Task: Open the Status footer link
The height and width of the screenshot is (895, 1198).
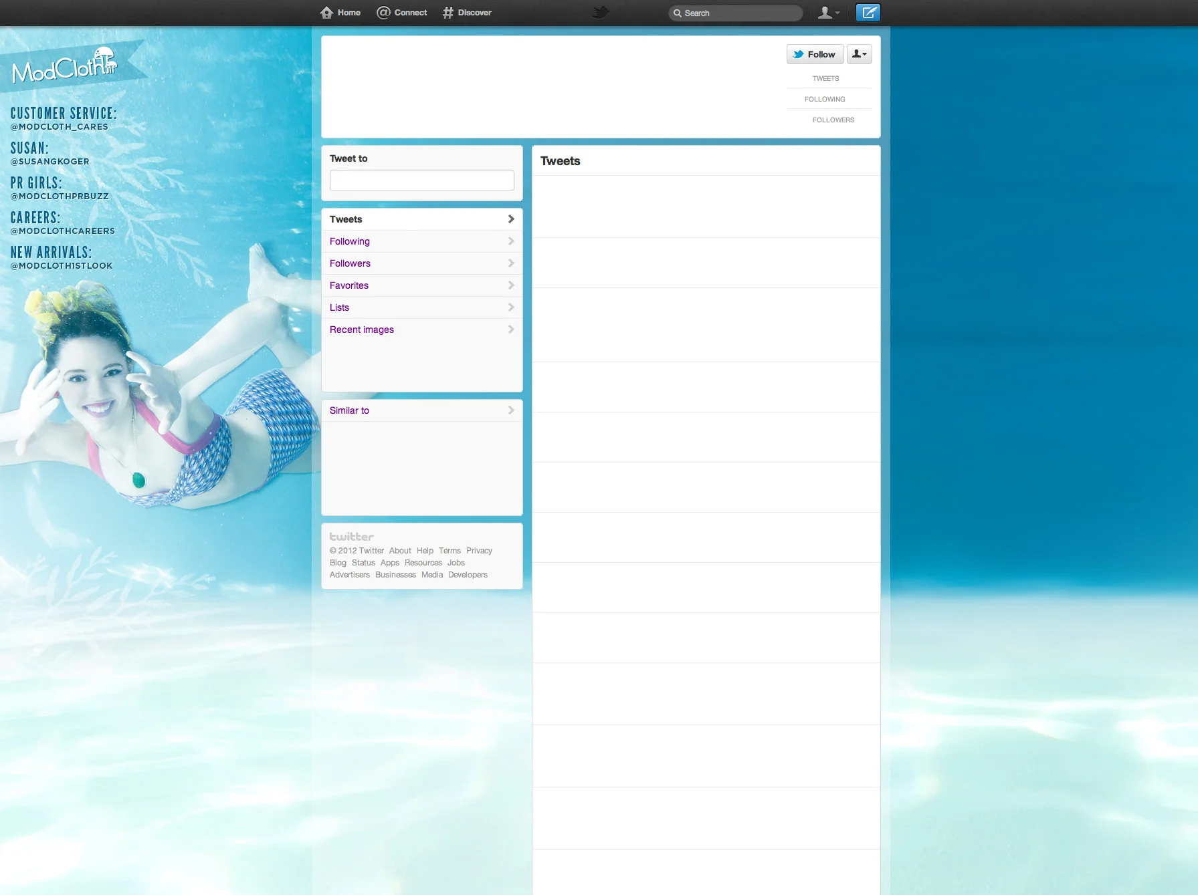Action: point(363,563)
